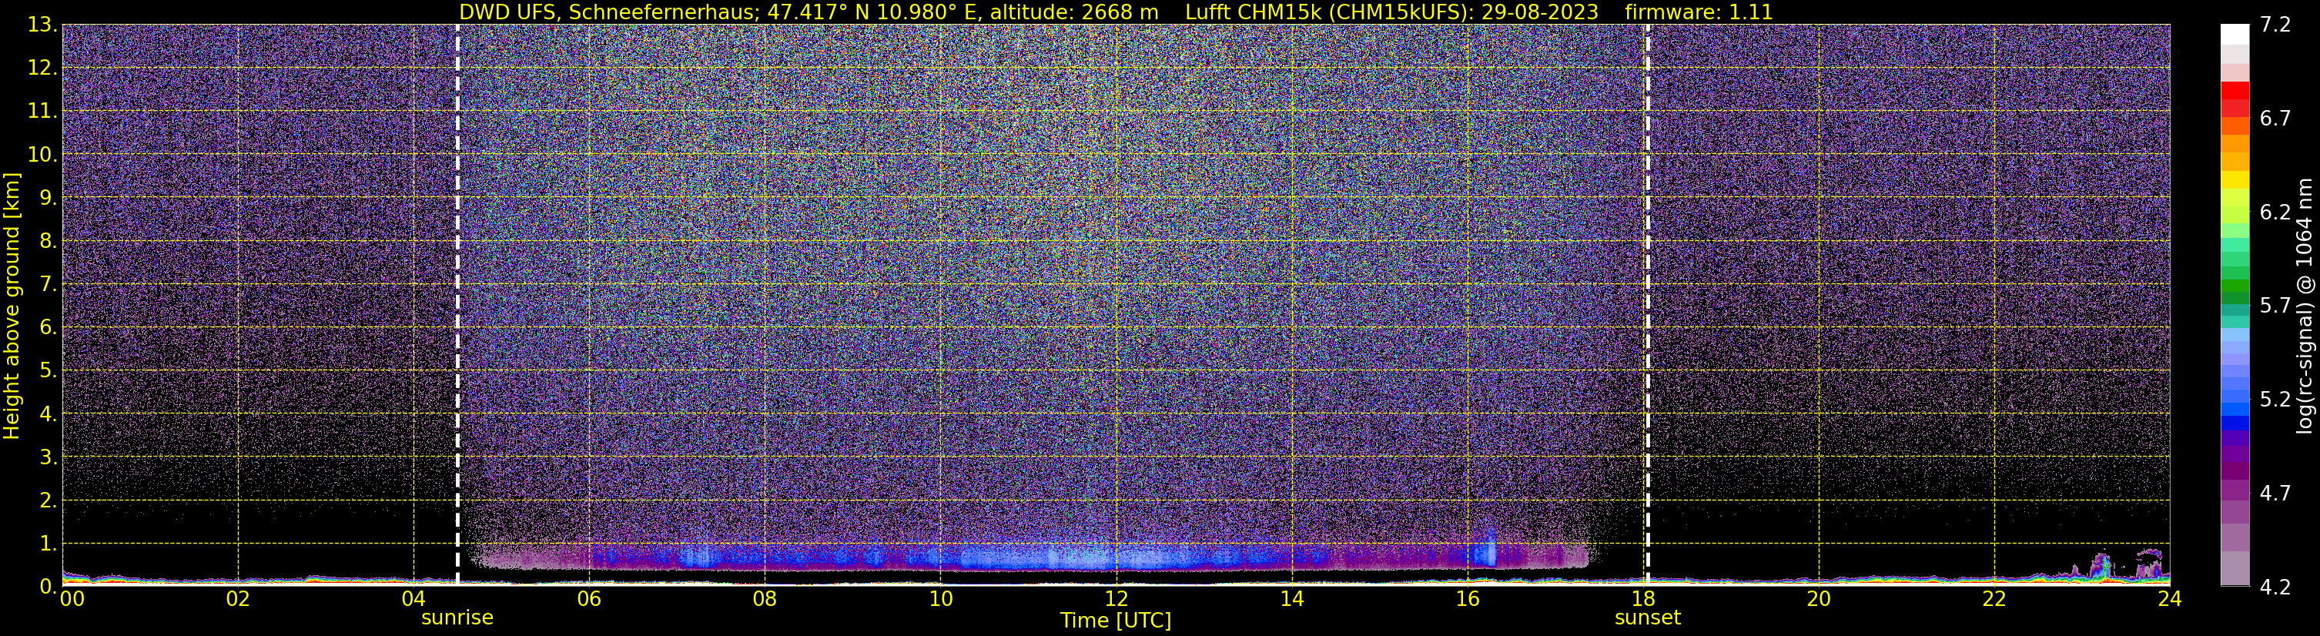The height and width of the screenshot is (636, 2320).
Task: Click the height tick "7." on the y-axis
Action: pos(47,285)
